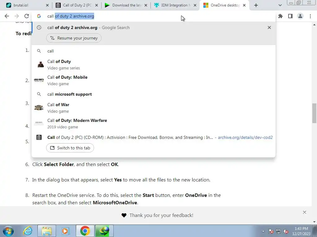Choose the Call of Duty video game series suggestion
Viewport: 317px width, 237px height.
pos(154,64)
